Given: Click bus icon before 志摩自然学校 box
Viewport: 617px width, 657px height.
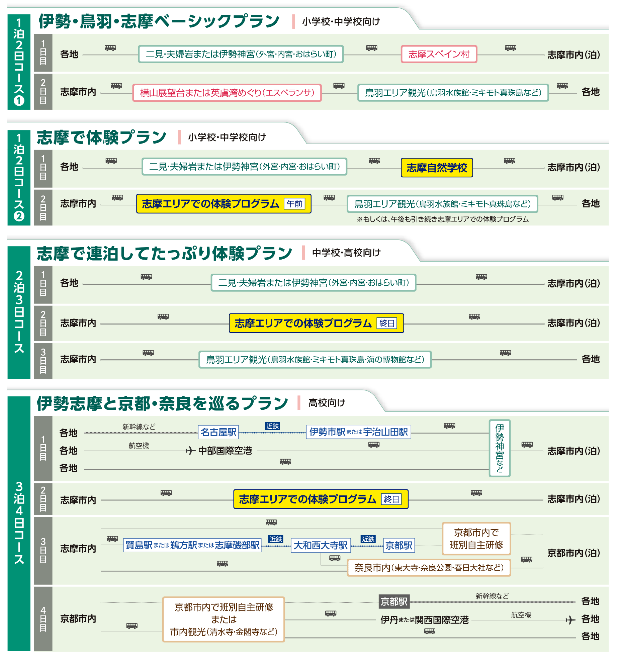Looking at the screenshot, I should pos(374,161).
